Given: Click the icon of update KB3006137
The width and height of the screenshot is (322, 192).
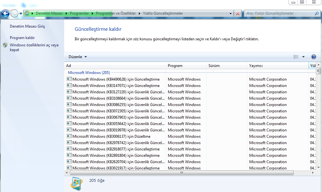Looking at the screenshot, I should click(x=69, y=136).
